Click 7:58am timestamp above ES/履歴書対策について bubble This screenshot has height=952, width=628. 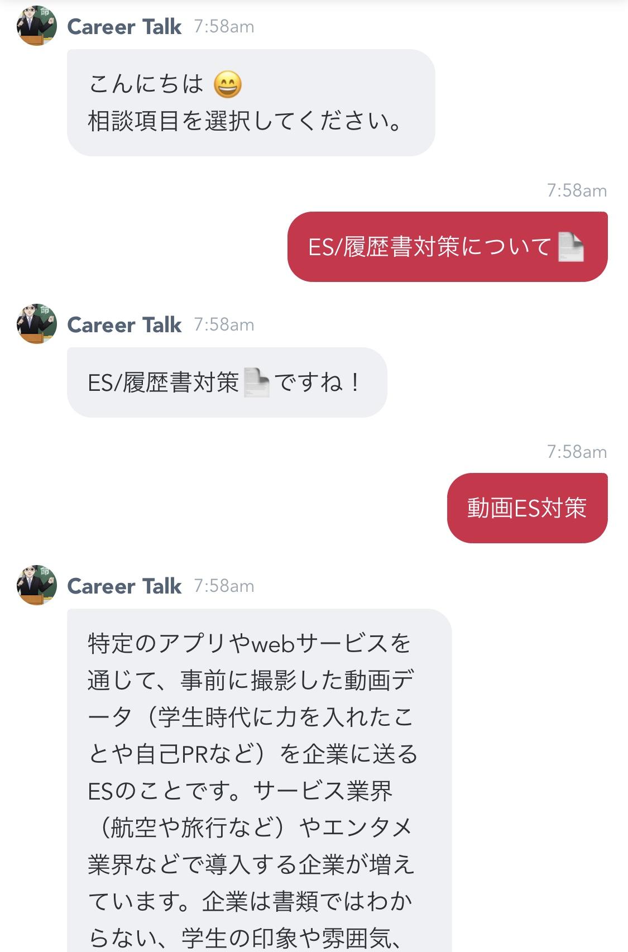coord(577,190)
